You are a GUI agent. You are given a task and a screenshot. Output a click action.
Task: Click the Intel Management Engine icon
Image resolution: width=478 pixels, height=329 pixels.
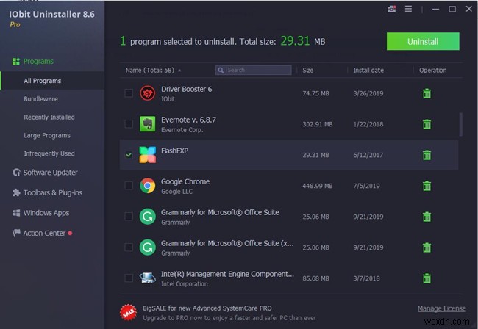click(148, 278)
